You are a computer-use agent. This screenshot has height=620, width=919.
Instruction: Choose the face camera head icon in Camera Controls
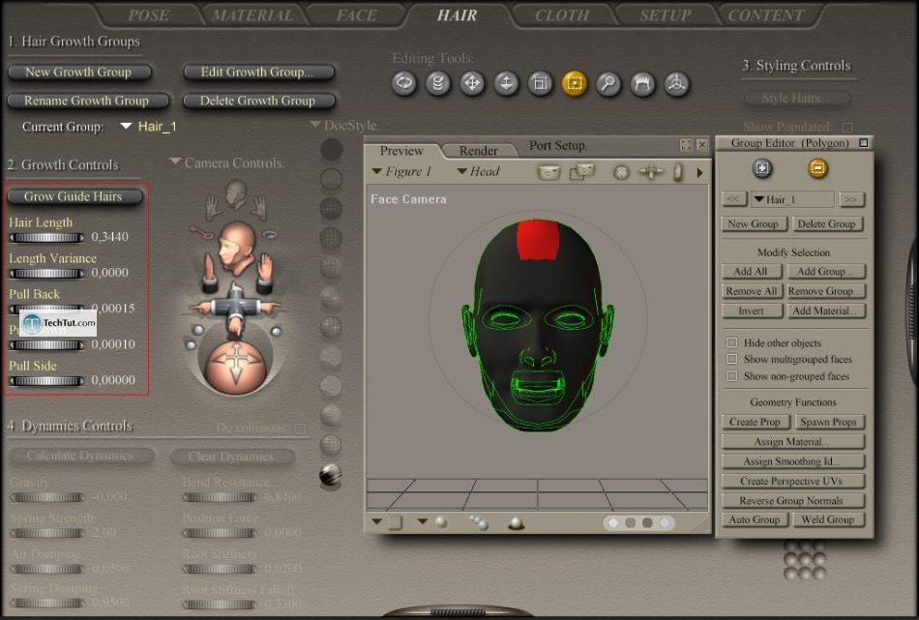pos(236,194)
